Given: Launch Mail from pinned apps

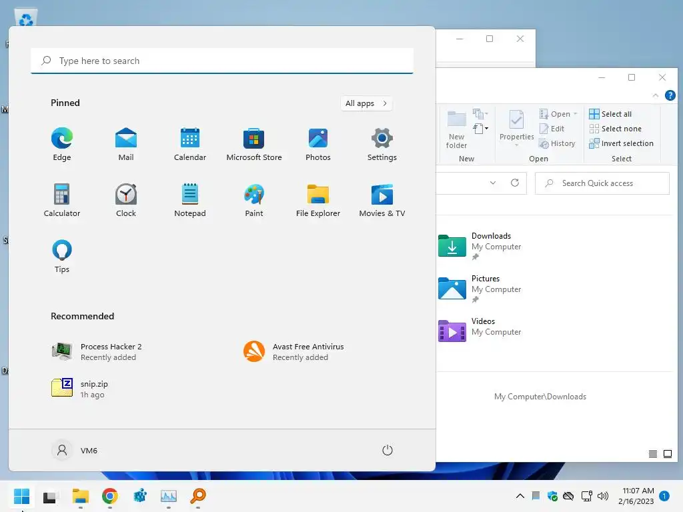Looking at the screenshot, I should pos(126,145).
